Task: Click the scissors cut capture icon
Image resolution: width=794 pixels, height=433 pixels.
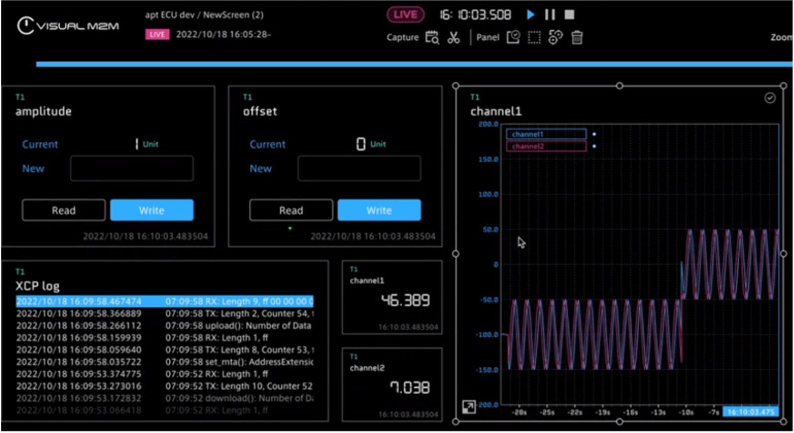Action: (x=454, y=37)
